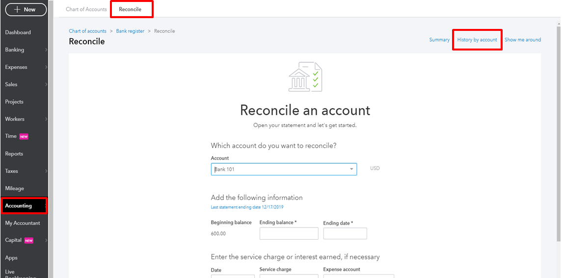
Task: Open Reports from the sidebar
Action: pos(14,154)
